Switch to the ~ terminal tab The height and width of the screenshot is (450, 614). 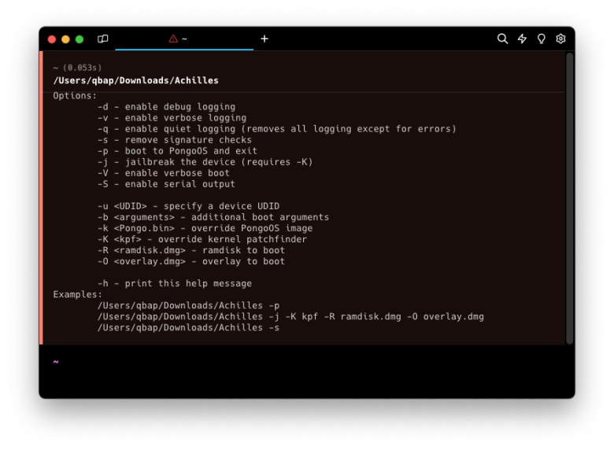pos(184,39)
